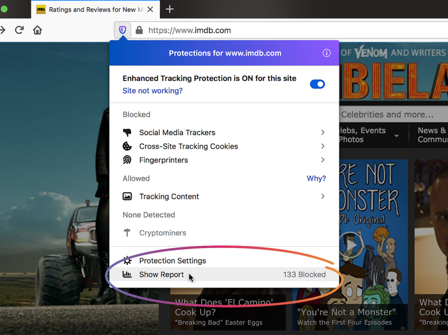Expand the Fingerprinters chevron
Screen dimensions: 448x335
pyautogui.click(x=322, y=160)
